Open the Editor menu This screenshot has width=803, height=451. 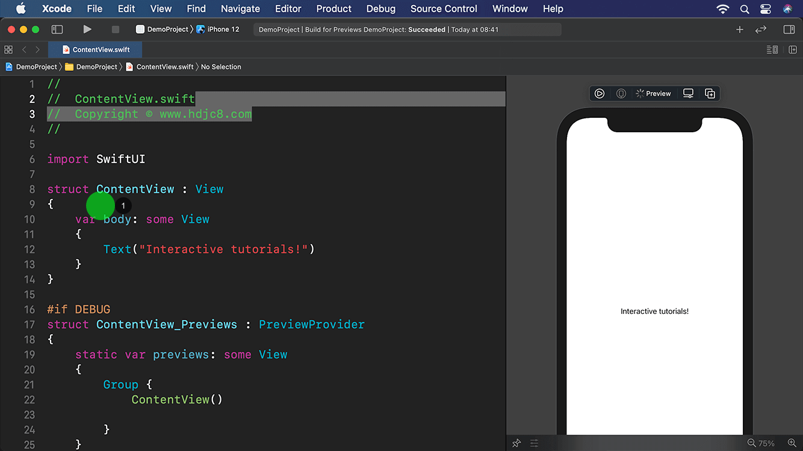click(x=288, y=8)
